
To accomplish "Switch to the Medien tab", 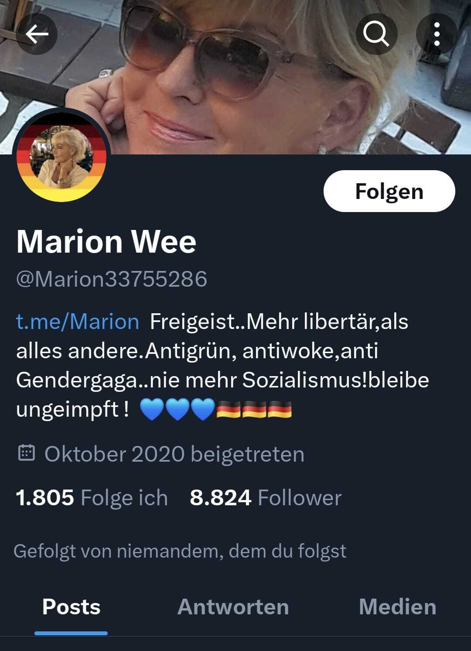I will (x=398, y=606).
